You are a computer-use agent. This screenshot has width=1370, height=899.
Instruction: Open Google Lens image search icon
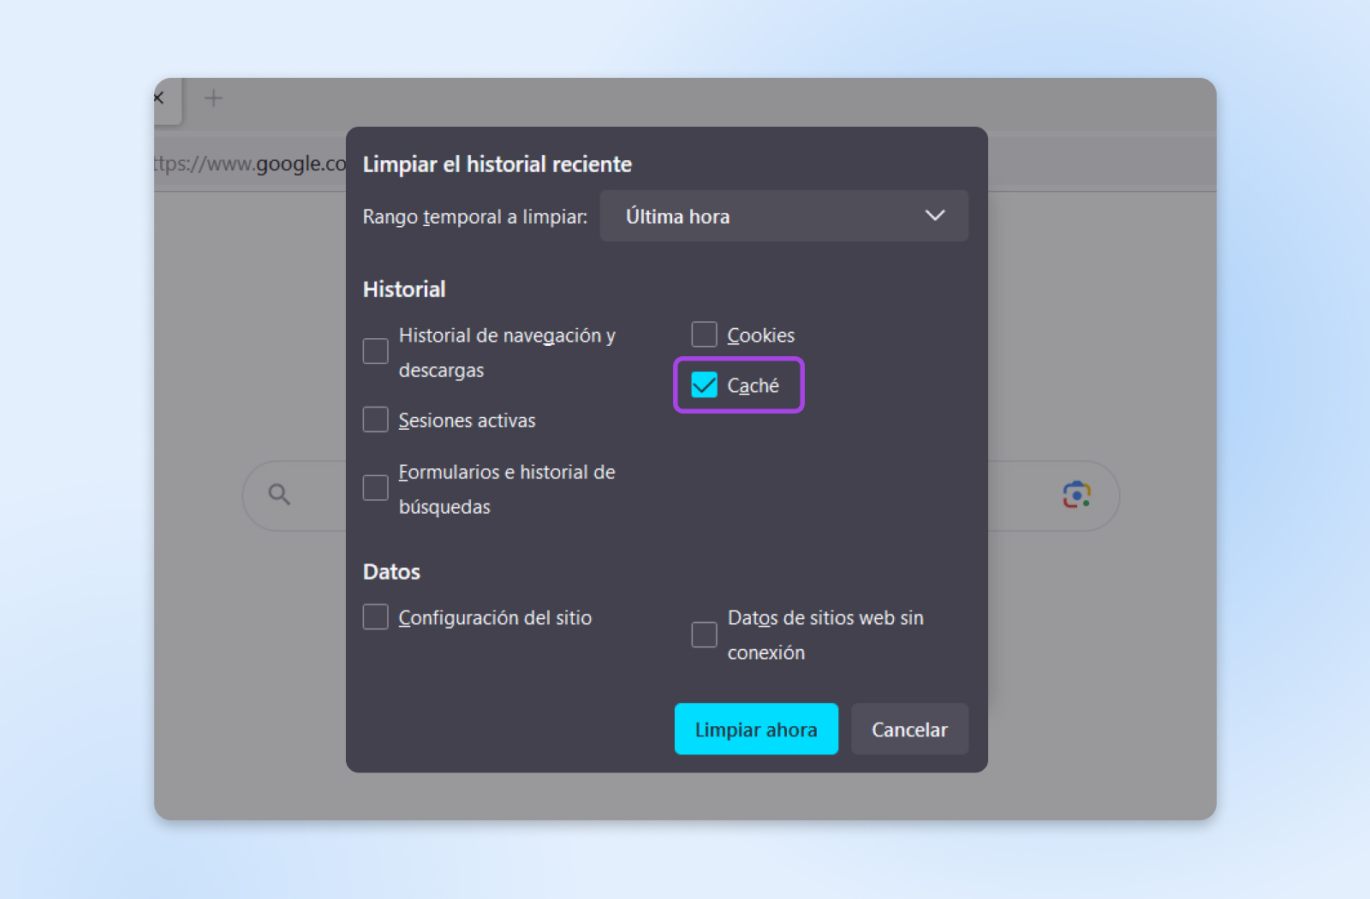(x=1076, y=495)
